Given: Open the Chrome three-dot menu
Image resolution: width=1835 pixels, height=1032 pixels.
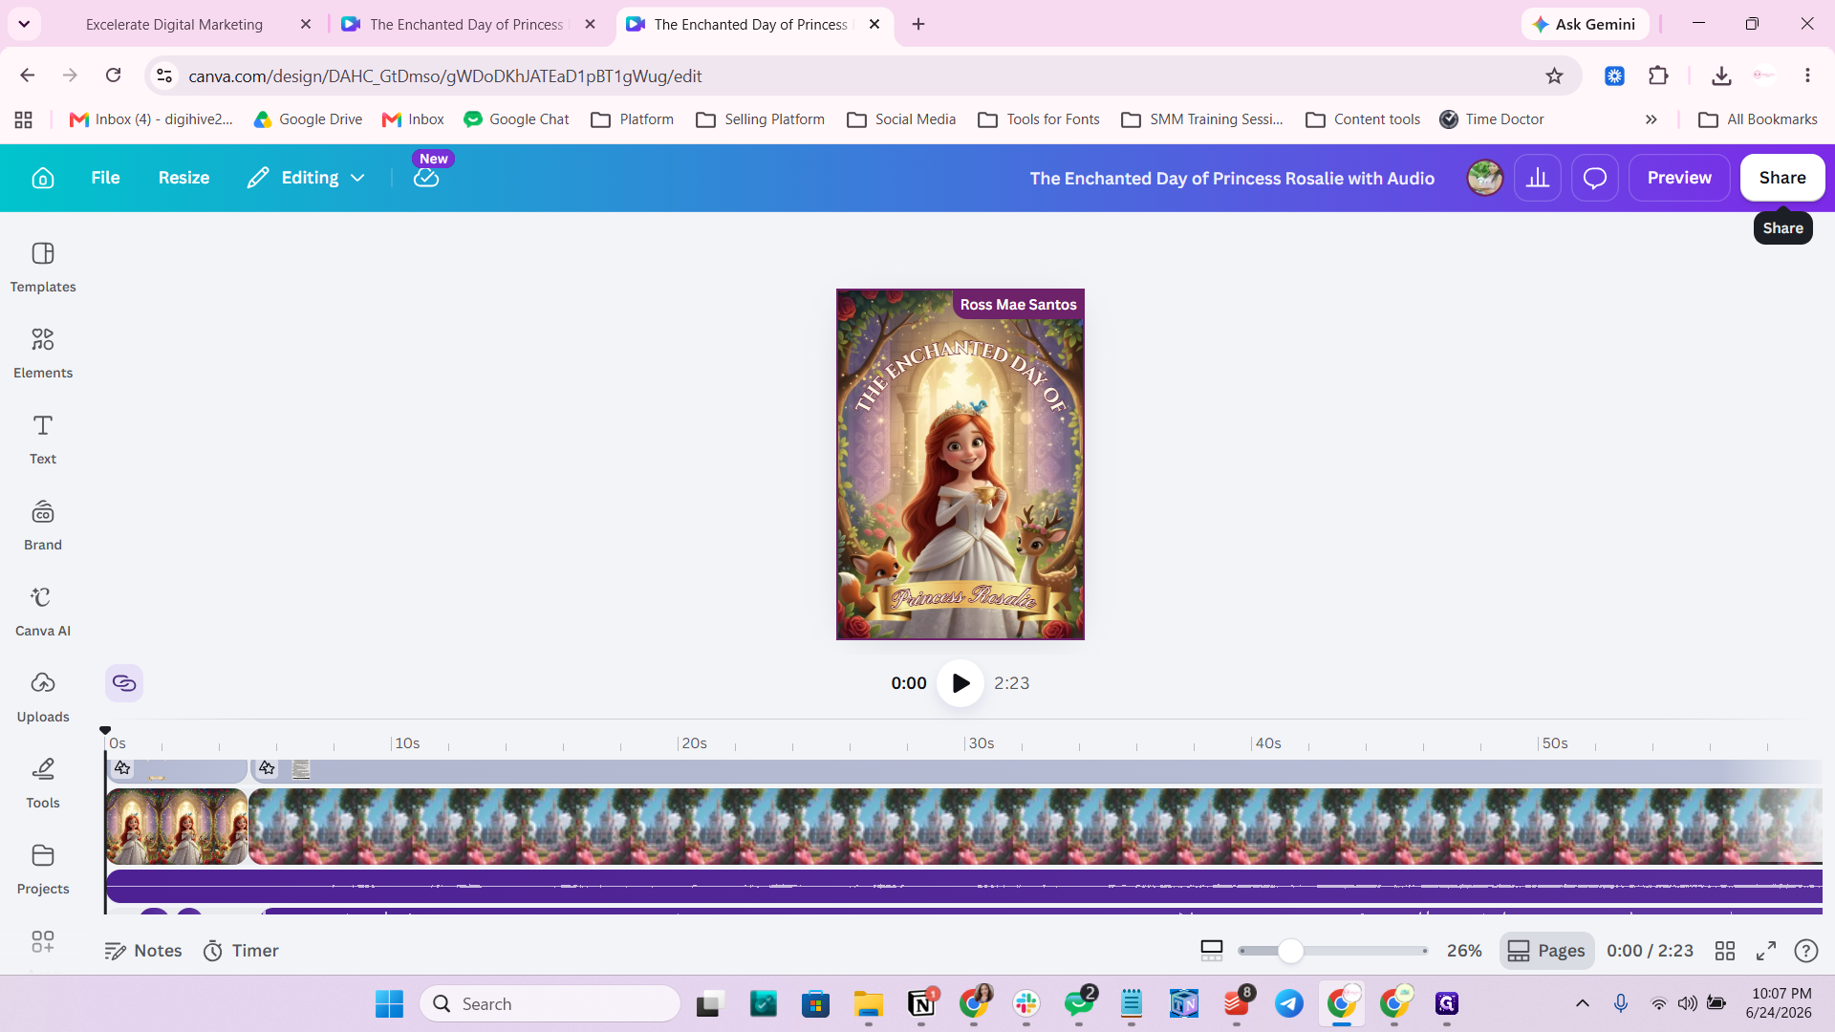Looking at the screenshot, I should [1807, 75].
